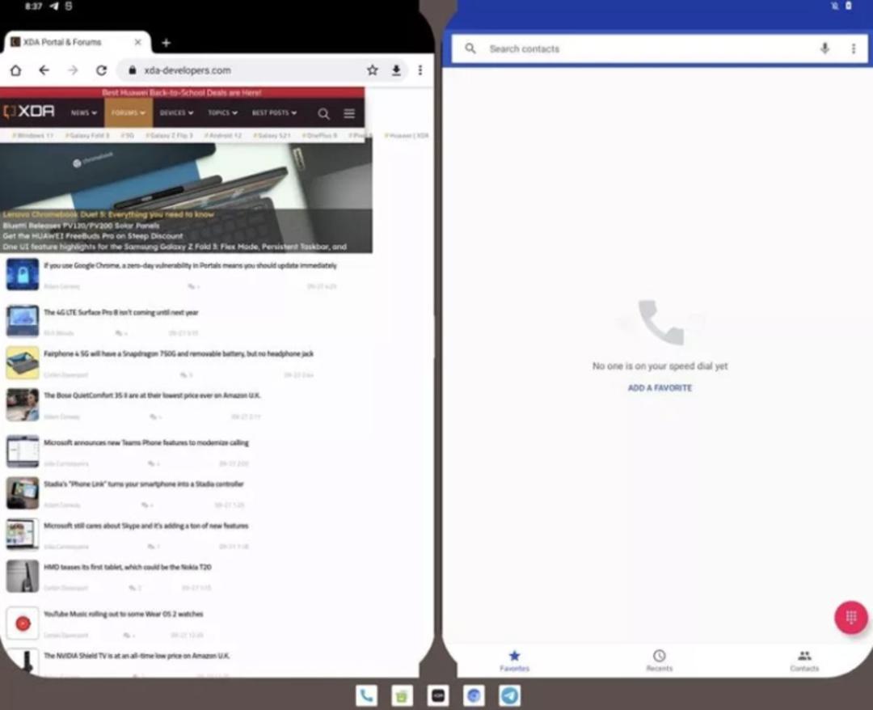Viewport: 873px width, 710px height.
Task: Open the Fairphone 4 5G article
Action: point(179,354)
